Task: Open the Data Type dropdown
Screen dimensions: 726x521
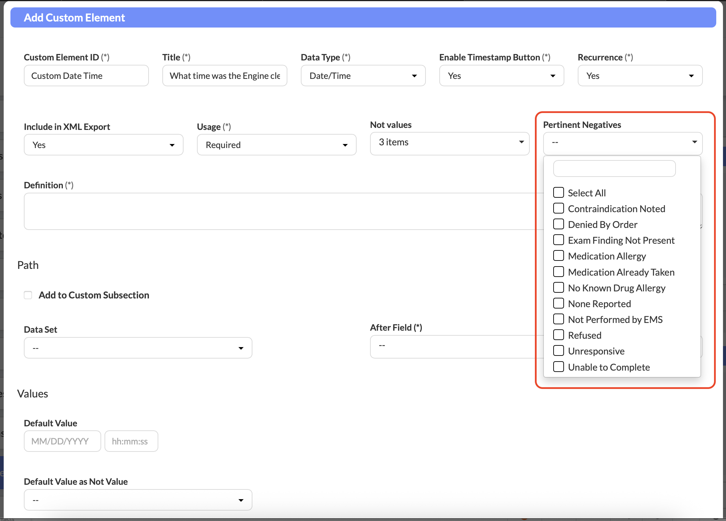Action: point(363,76)
